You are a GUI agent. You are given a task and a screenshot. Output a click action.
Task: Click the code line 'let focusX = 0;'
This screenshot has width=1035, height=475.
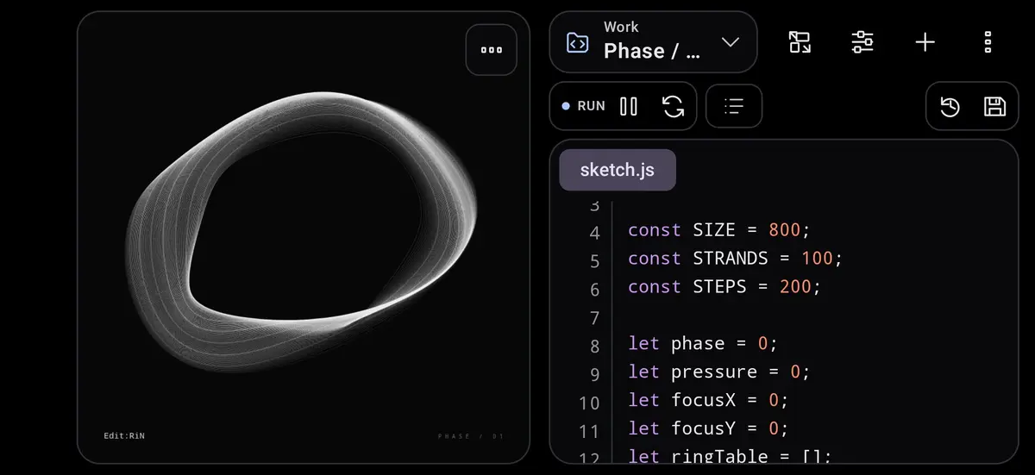tap(708, 400)
